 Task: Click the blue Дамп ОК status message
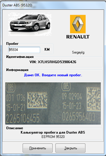(53, 75)
